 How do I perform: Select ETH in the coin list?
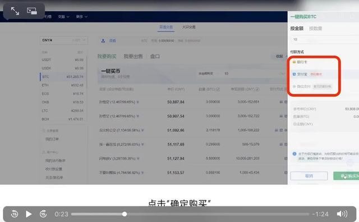click(62, 85)
